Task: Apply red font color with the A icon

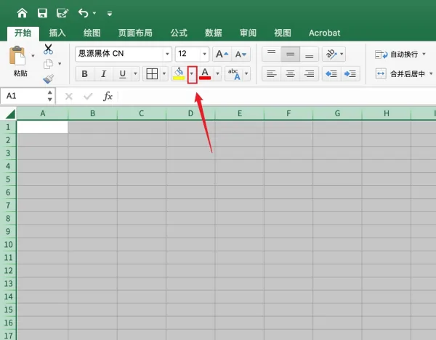Action: [205, 74]
